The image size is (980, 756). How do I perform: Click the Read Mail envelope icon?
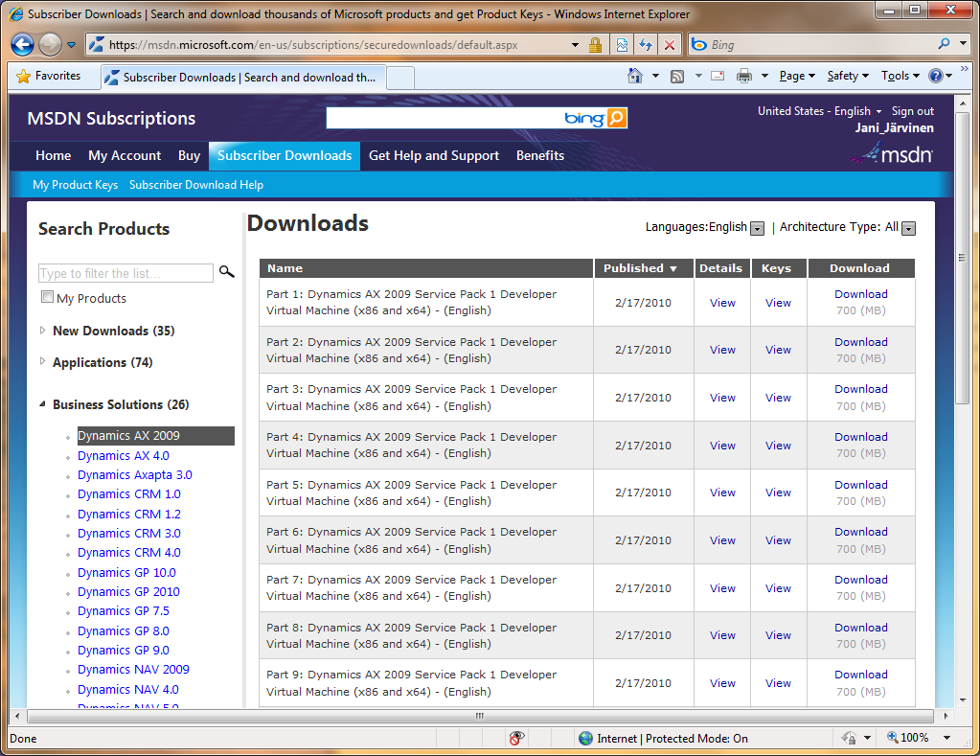coord(718,77)
